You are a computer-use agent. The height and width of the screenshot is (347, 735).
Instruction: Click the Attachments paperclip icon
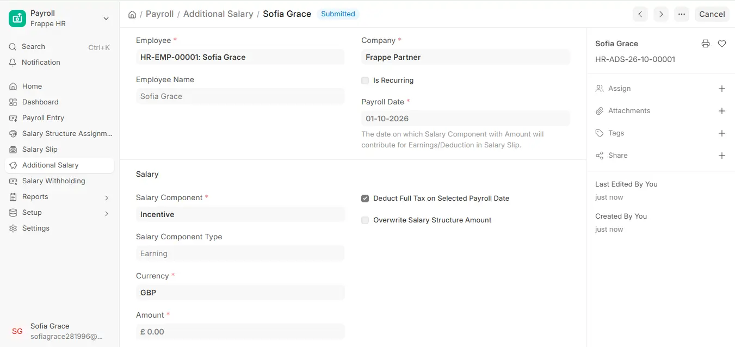coord(600,111)
